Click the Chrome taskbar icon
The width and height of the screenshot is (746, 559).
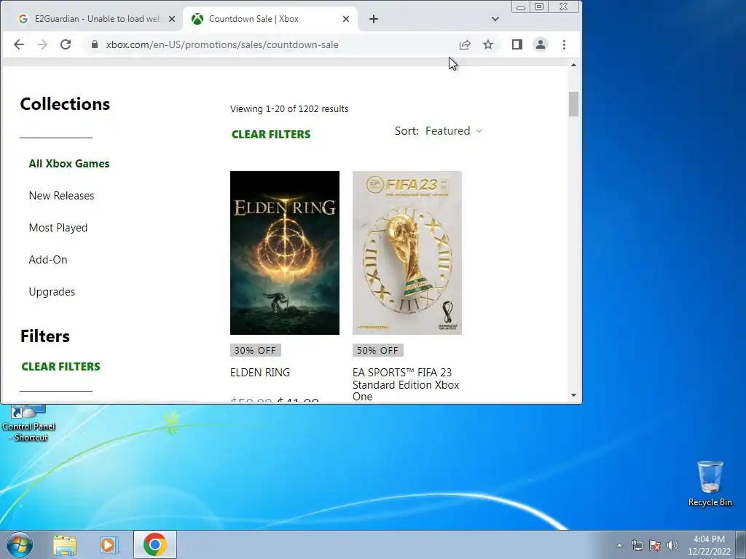pos(154,544)
